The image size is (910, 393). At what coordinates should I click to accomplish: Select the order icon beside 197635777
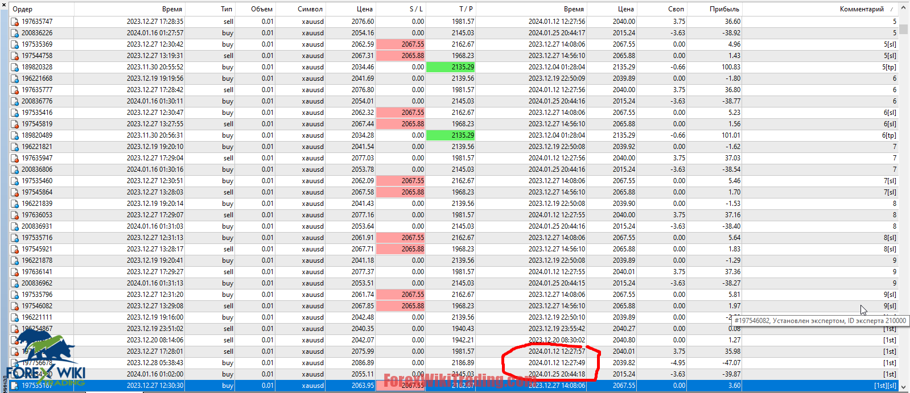click(15, 90)
